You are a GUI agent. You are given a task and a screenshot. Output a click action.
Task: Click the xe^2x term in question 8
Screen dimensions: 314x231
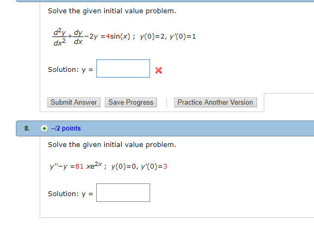point(94,165)
